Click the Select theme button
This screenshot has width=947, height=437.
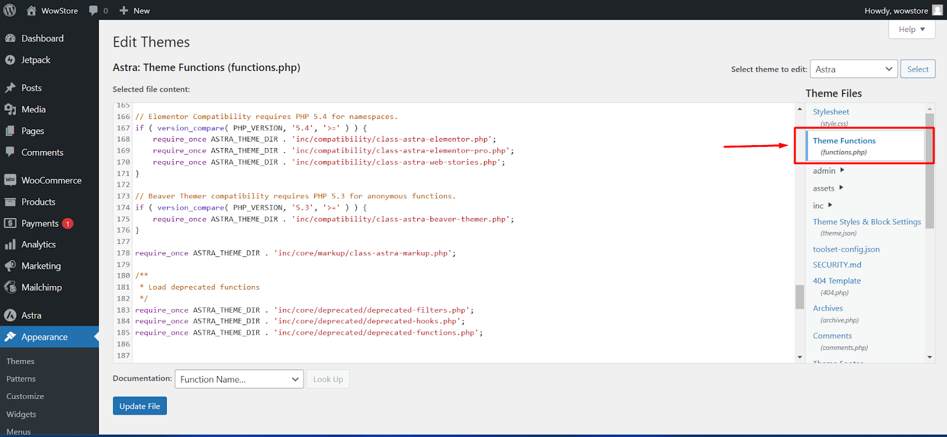(x=918, y=69)
